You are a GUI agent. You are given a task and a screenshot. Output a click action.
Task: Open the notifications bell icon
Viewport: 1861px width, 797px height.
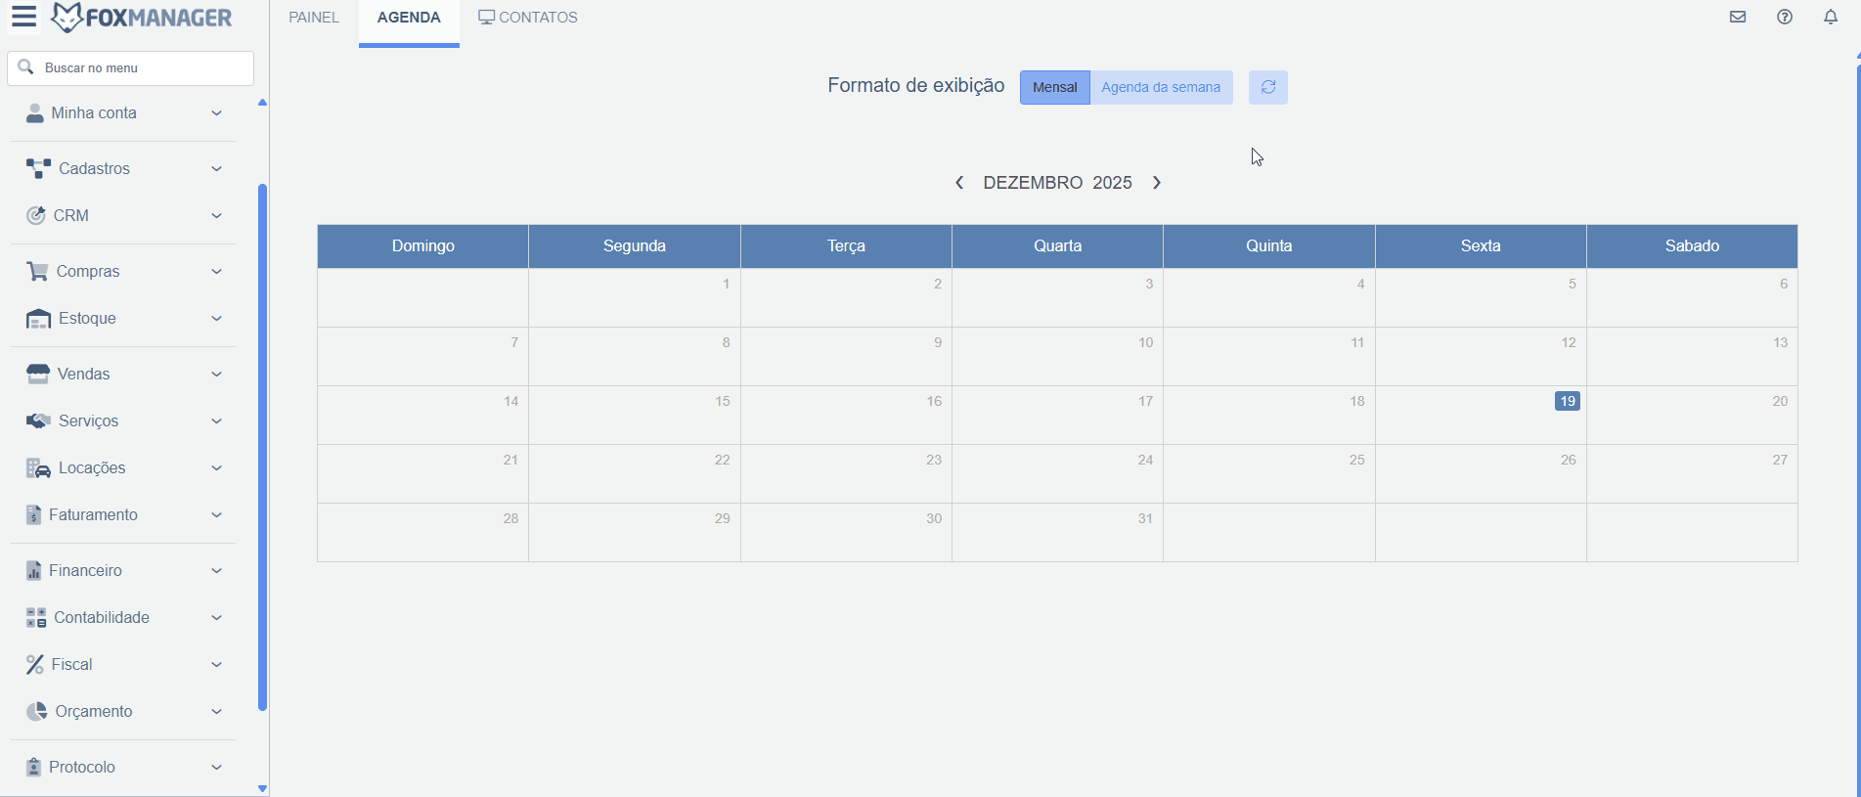coord(1831,17)
